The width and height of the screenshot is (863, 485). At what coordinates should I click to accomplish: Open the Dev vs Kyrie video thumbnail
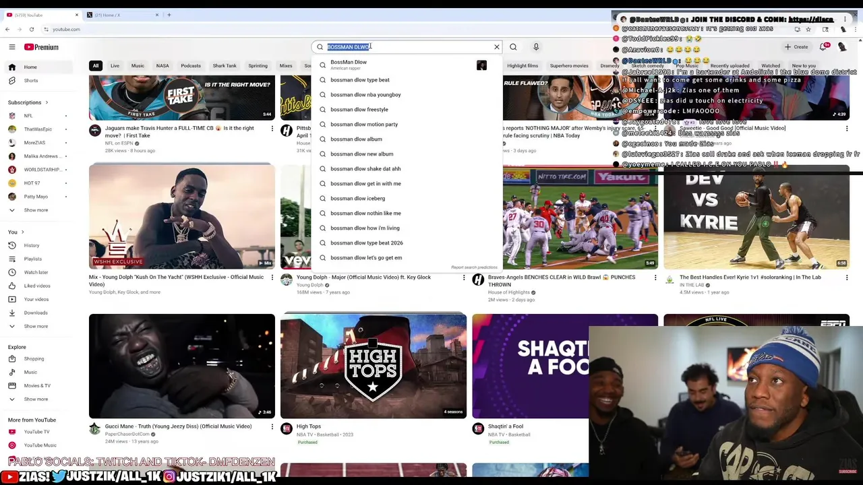(756, 216)
